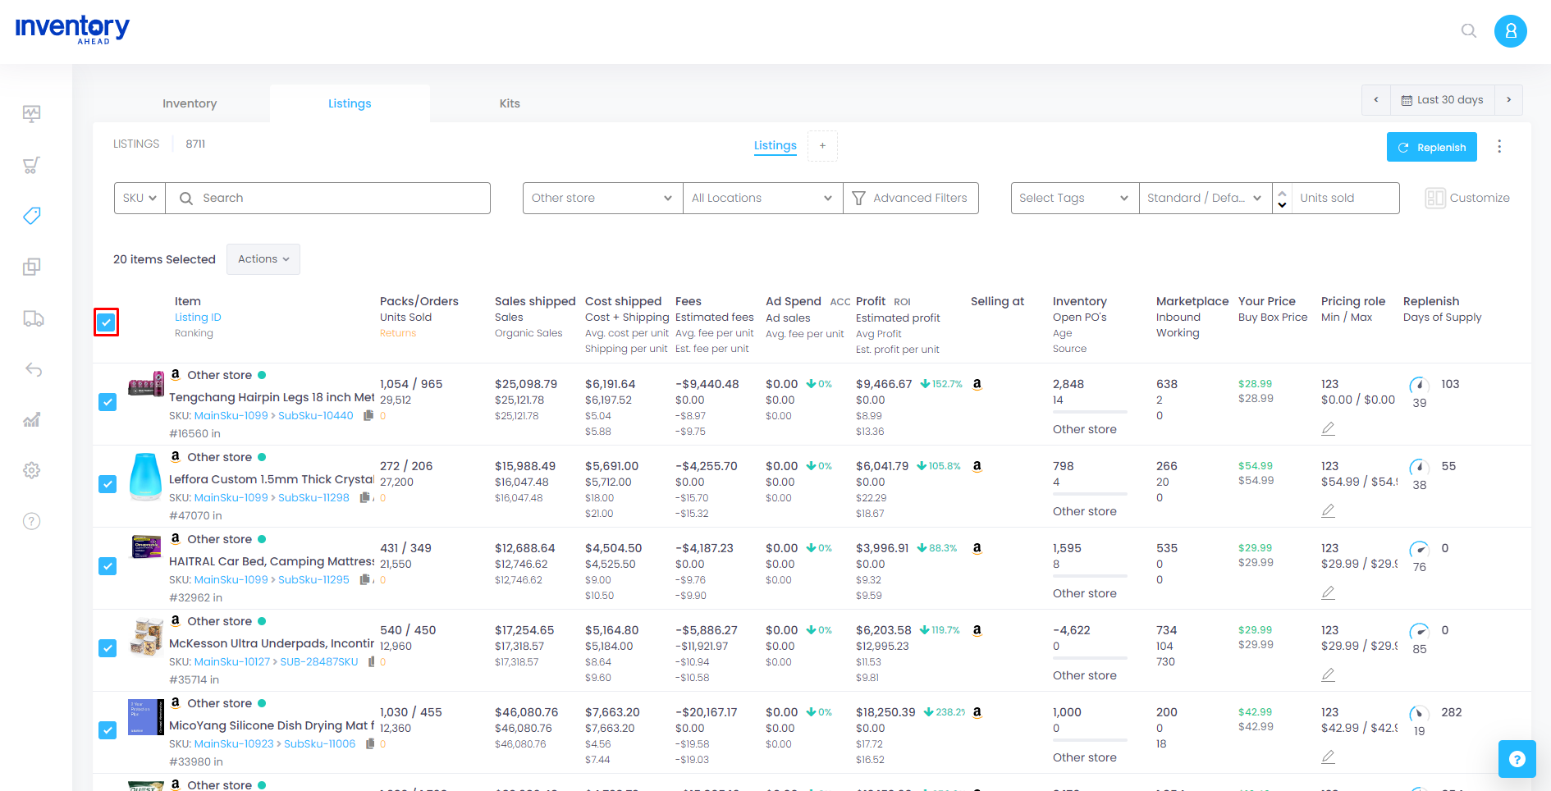Open the Select Tags dropdown

point(1075,198)
